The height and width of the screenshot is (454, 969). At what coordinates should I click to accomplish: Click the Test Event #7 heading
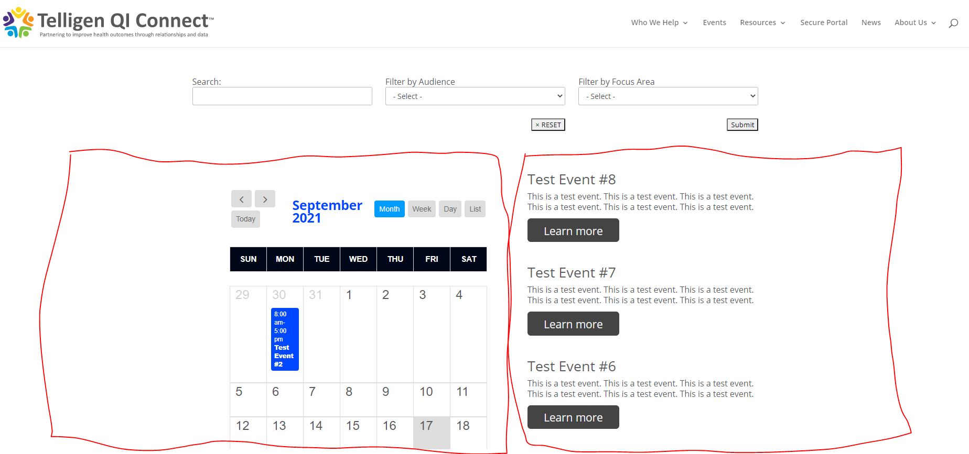point(572,273)
